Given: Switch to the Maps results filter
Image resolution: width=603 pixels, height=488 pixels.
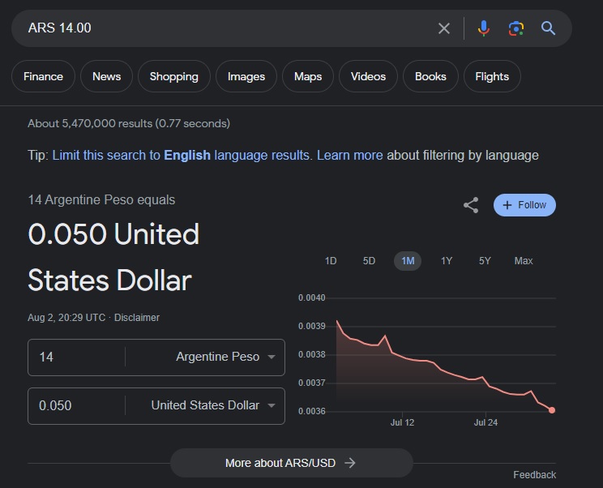Looking at the screenshot, I should click(308, 76).
